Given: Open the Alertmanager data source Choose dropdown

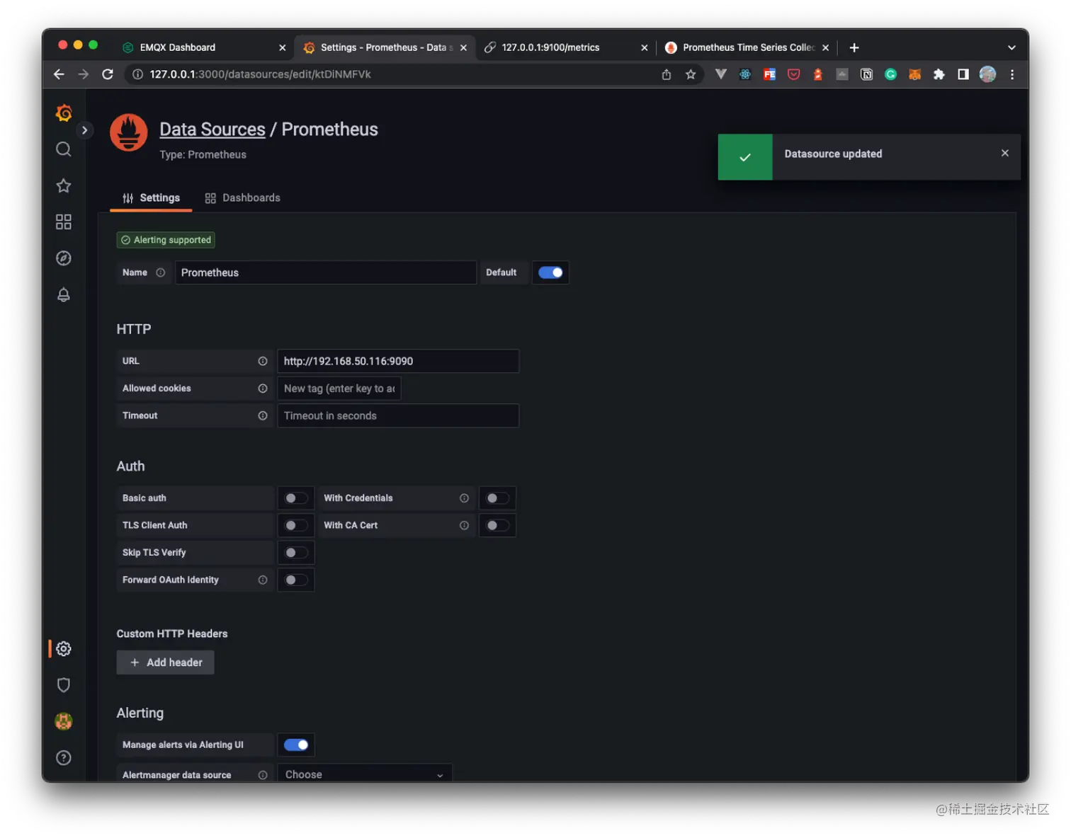Looking at the screenshot, I should click(364, 774).
